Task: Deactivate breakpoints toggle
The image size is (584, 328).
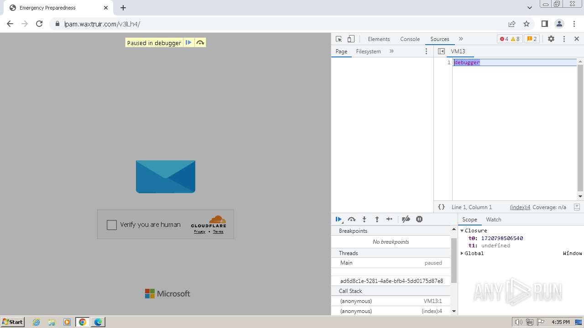Action: point(406,219)
